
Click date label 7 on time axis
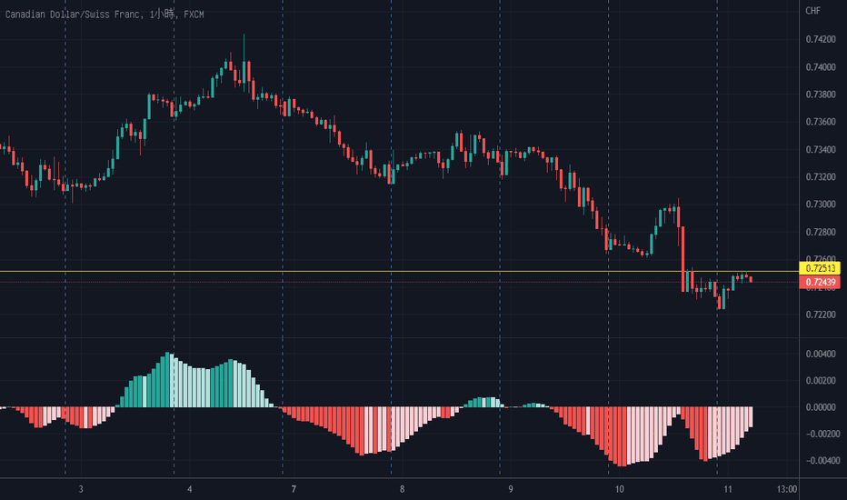pyautogui.click(x=294, y=489)
